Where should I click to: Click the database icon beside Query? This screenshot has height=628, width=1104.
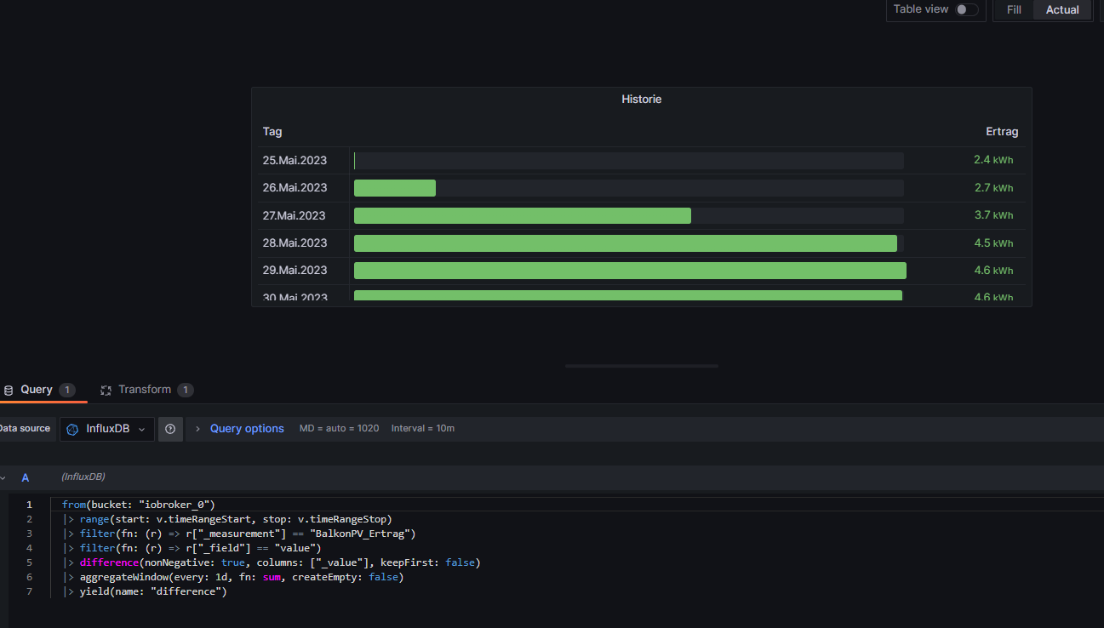pyautogui.click(x=9, y=391)
